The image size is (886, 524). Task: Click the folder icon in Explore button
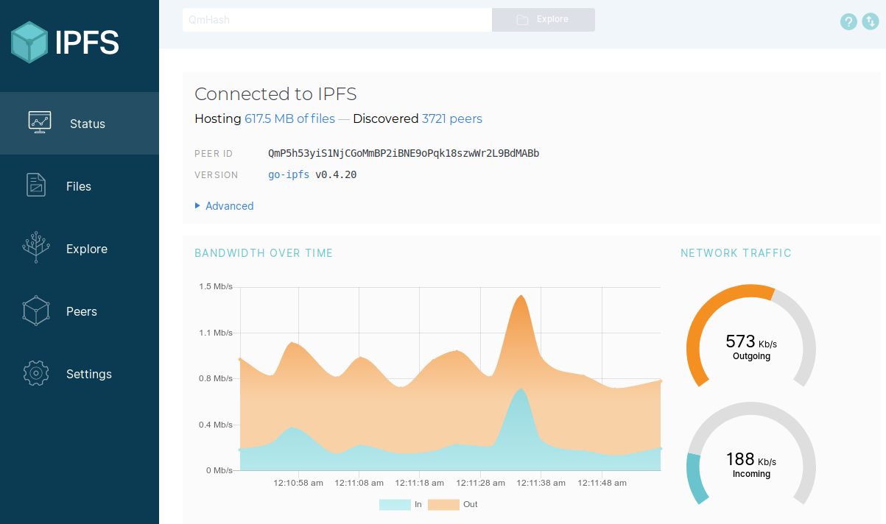click(523, 20)
